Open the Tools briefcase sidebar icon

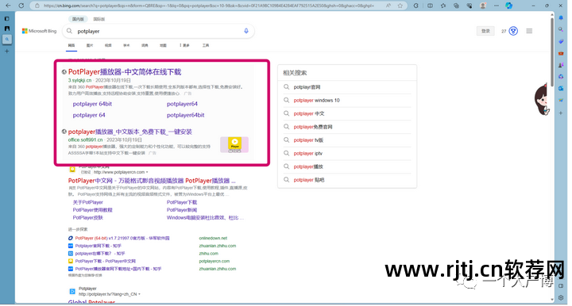(x=561, y=53)
